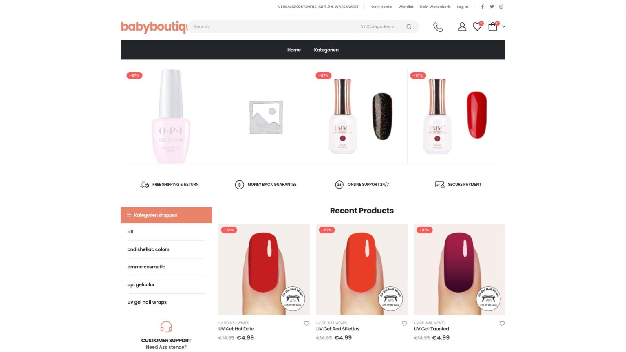The width and height of the screenshot is (626, 352).
Task: Click the search magnifier icon
Action: click(409, 27)
